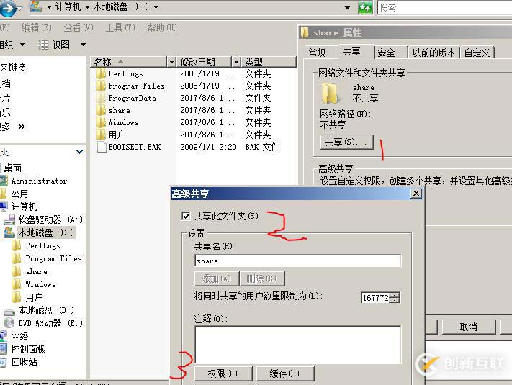Open the 查看(V) menu
This screenshot has height=385, width=512.
78,27
